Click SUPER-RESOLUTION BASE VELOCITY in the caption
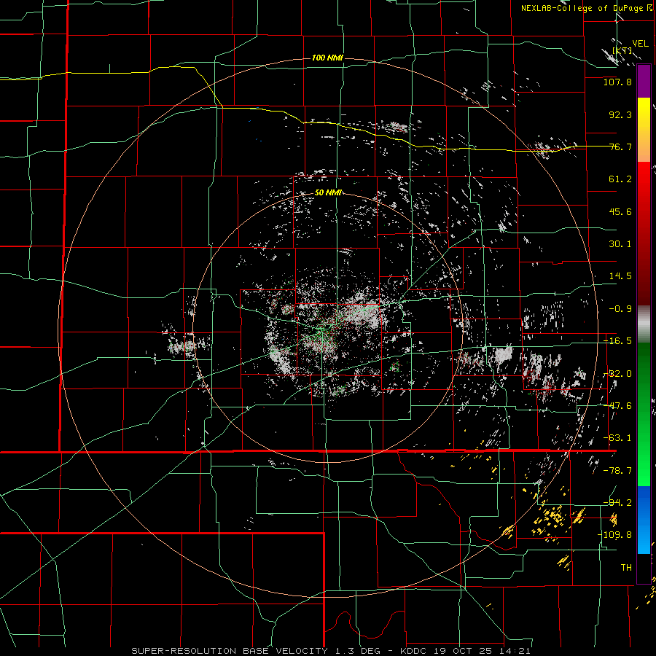 [x=230, y=651]
